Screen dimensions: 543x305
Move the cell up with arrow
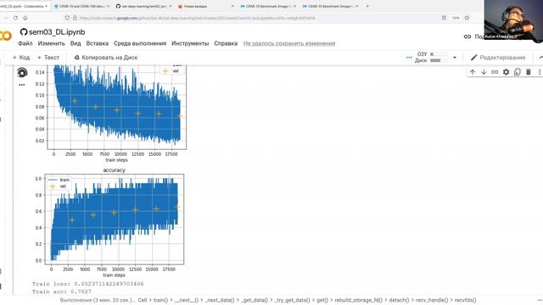click(x=473, y=72)
